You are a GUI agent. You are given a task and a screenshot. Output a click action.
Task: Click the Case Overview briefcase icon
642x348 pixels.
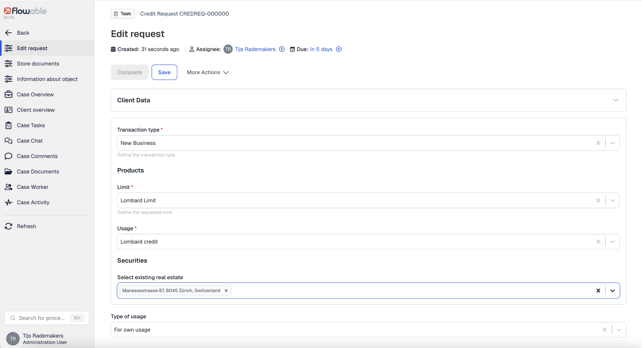click(9, 94)
